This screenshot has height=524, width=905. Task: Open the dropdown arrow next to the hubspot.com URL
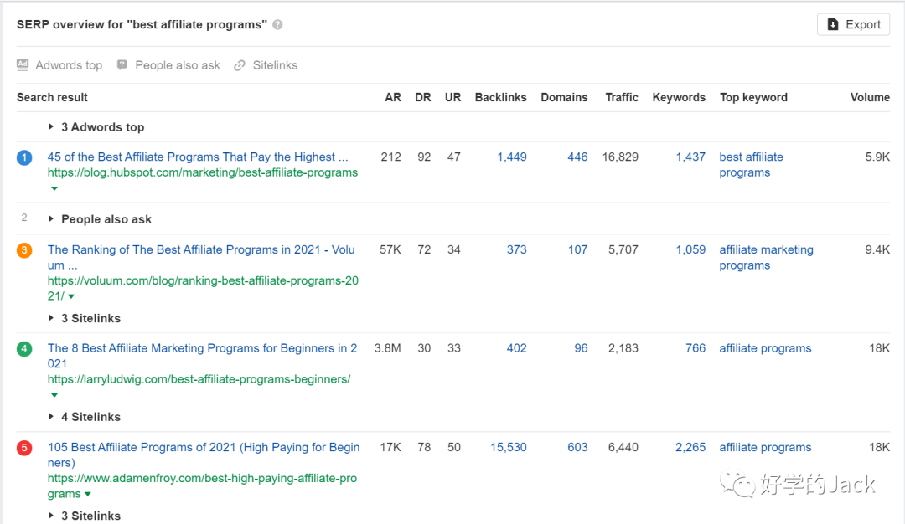[54, 188]
